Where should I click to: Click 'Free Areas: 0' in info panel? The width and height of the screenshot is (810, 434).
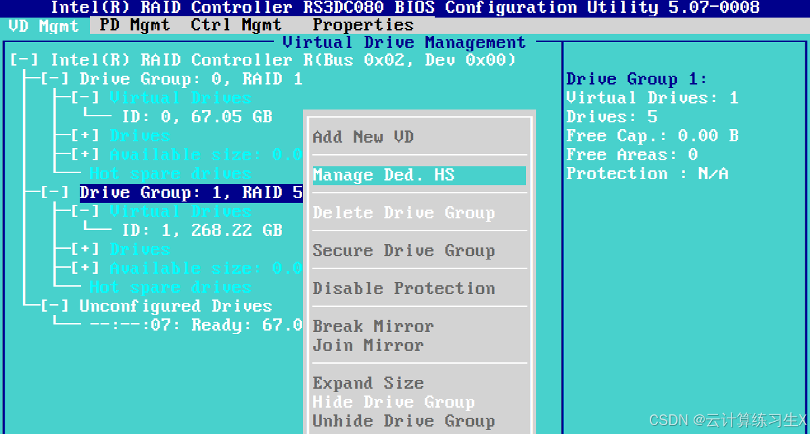[x=632, y=155]
